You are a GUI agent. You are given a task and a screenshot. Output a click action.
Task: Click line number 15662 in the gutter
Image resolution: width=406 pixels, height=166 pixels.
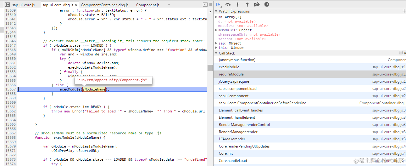[10, 111]
